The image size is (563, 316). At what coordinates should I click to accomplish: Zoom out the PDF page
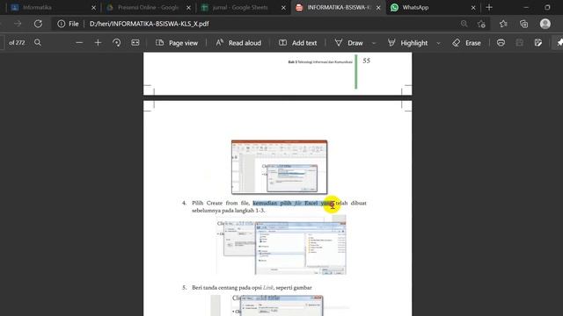pos(79,43)
